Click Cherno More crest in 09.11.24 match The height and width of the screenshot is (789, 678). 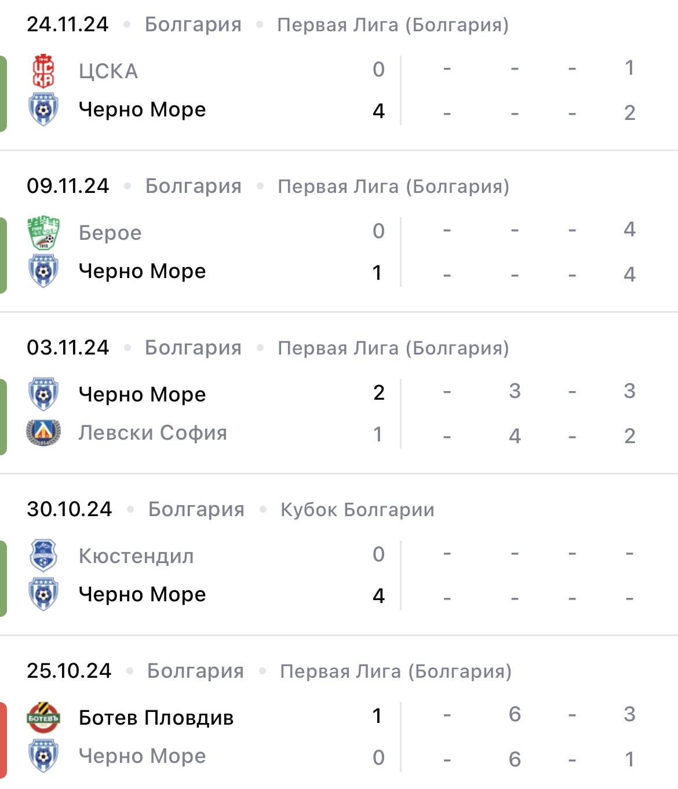[x=43, y=271]
